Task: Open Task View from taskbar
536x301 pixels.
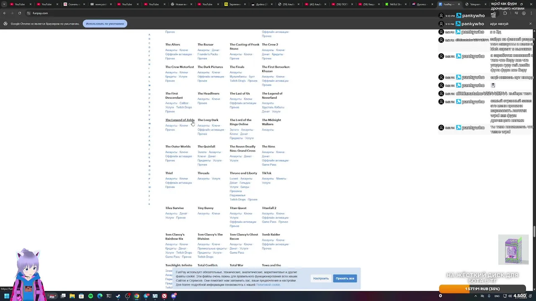Action: point(63,296)
